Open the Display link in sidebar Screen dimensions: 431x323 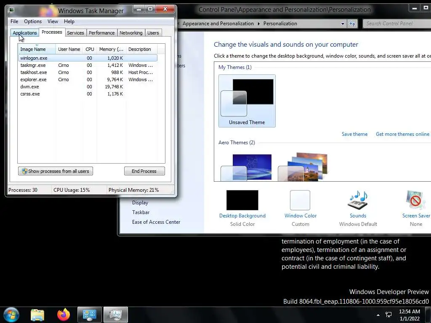pos(140,203)
